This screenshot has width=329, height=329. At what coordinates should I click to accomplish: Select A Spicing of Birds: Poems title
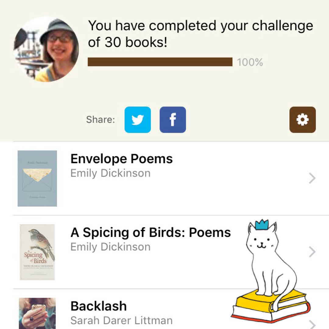(x=150, y=233)
